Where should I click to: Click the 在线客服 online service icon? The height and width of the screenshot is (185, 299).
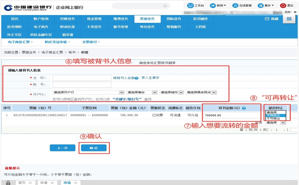click(235, 6)
